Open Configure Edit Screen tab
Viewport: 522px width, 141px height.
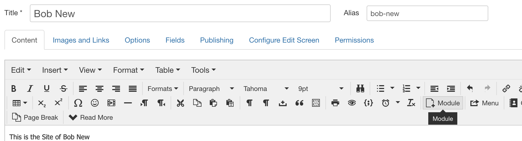coord(284,40)
